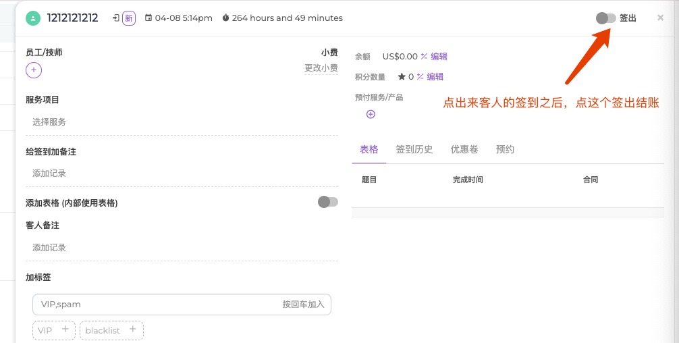Go to the 预约 tab
679x343 pixels.
(505, 149)
